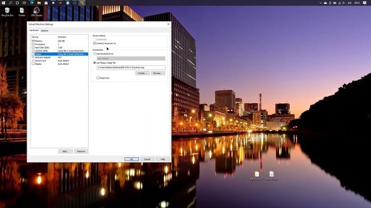
Task: Confirm settings with OK button
Action: click(132, 159)
